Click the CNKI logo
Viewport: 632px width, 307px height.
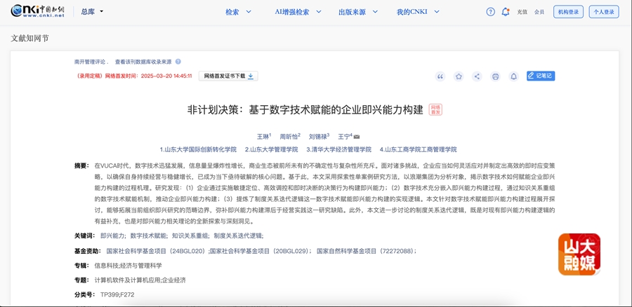[39, 11]
